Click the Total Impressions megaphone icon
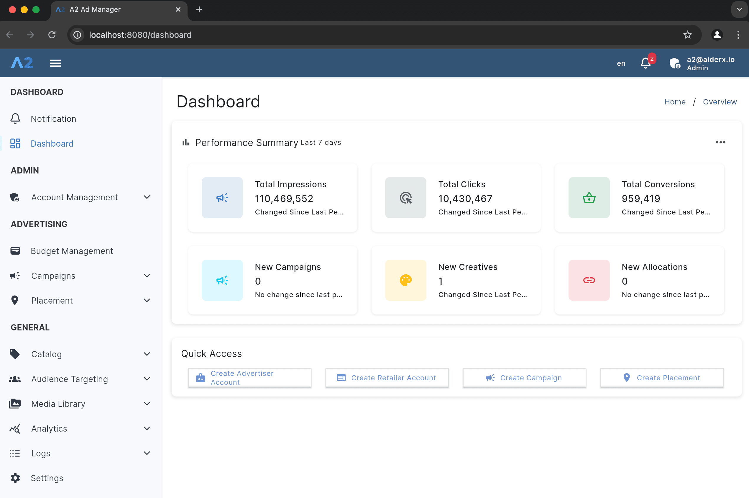The width and height of the screenshot is (749, 498). (222, 198)
